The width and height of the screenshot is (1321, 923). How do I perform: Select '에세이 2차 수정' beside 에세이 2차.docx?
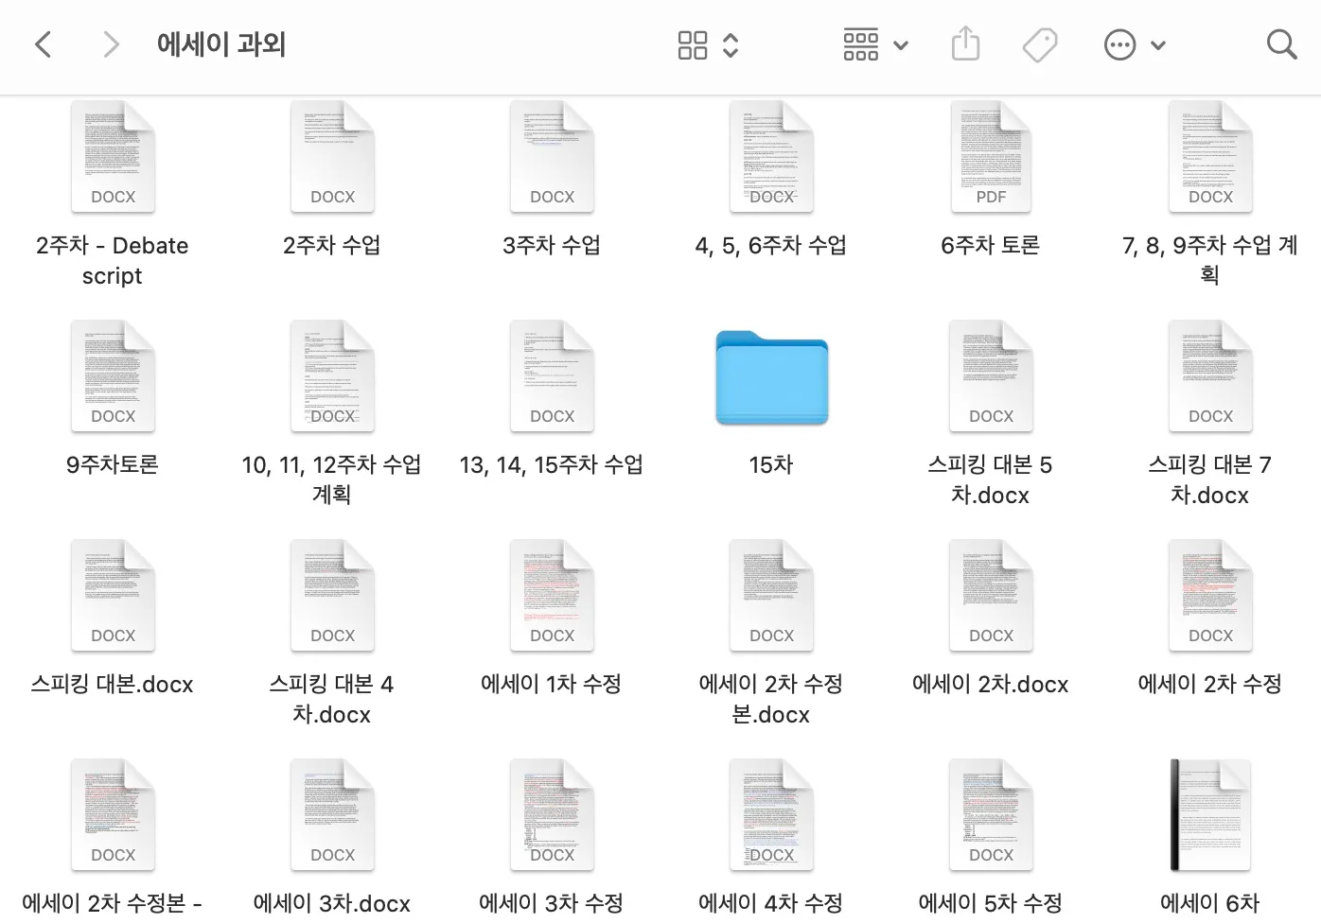click(1210, 595)
